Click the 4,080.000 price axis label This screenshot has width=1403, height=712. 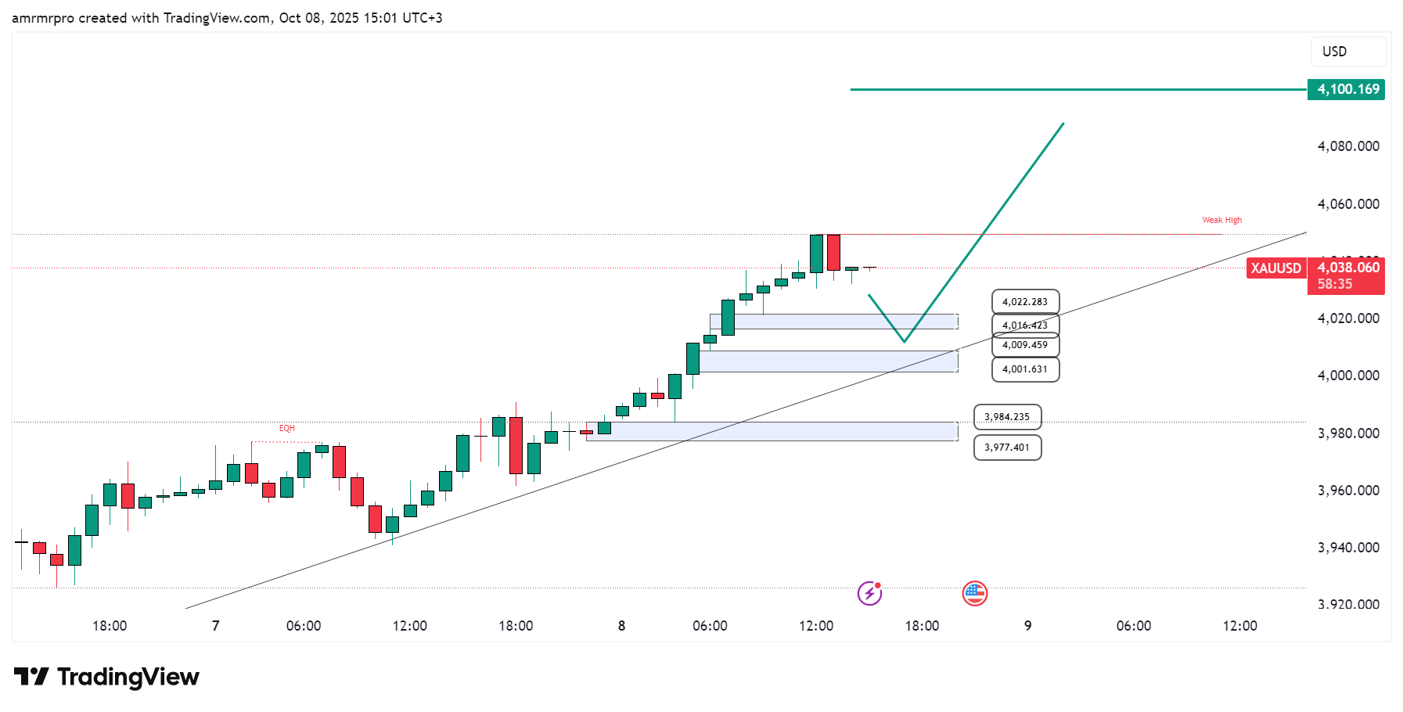coord(1348,146)
